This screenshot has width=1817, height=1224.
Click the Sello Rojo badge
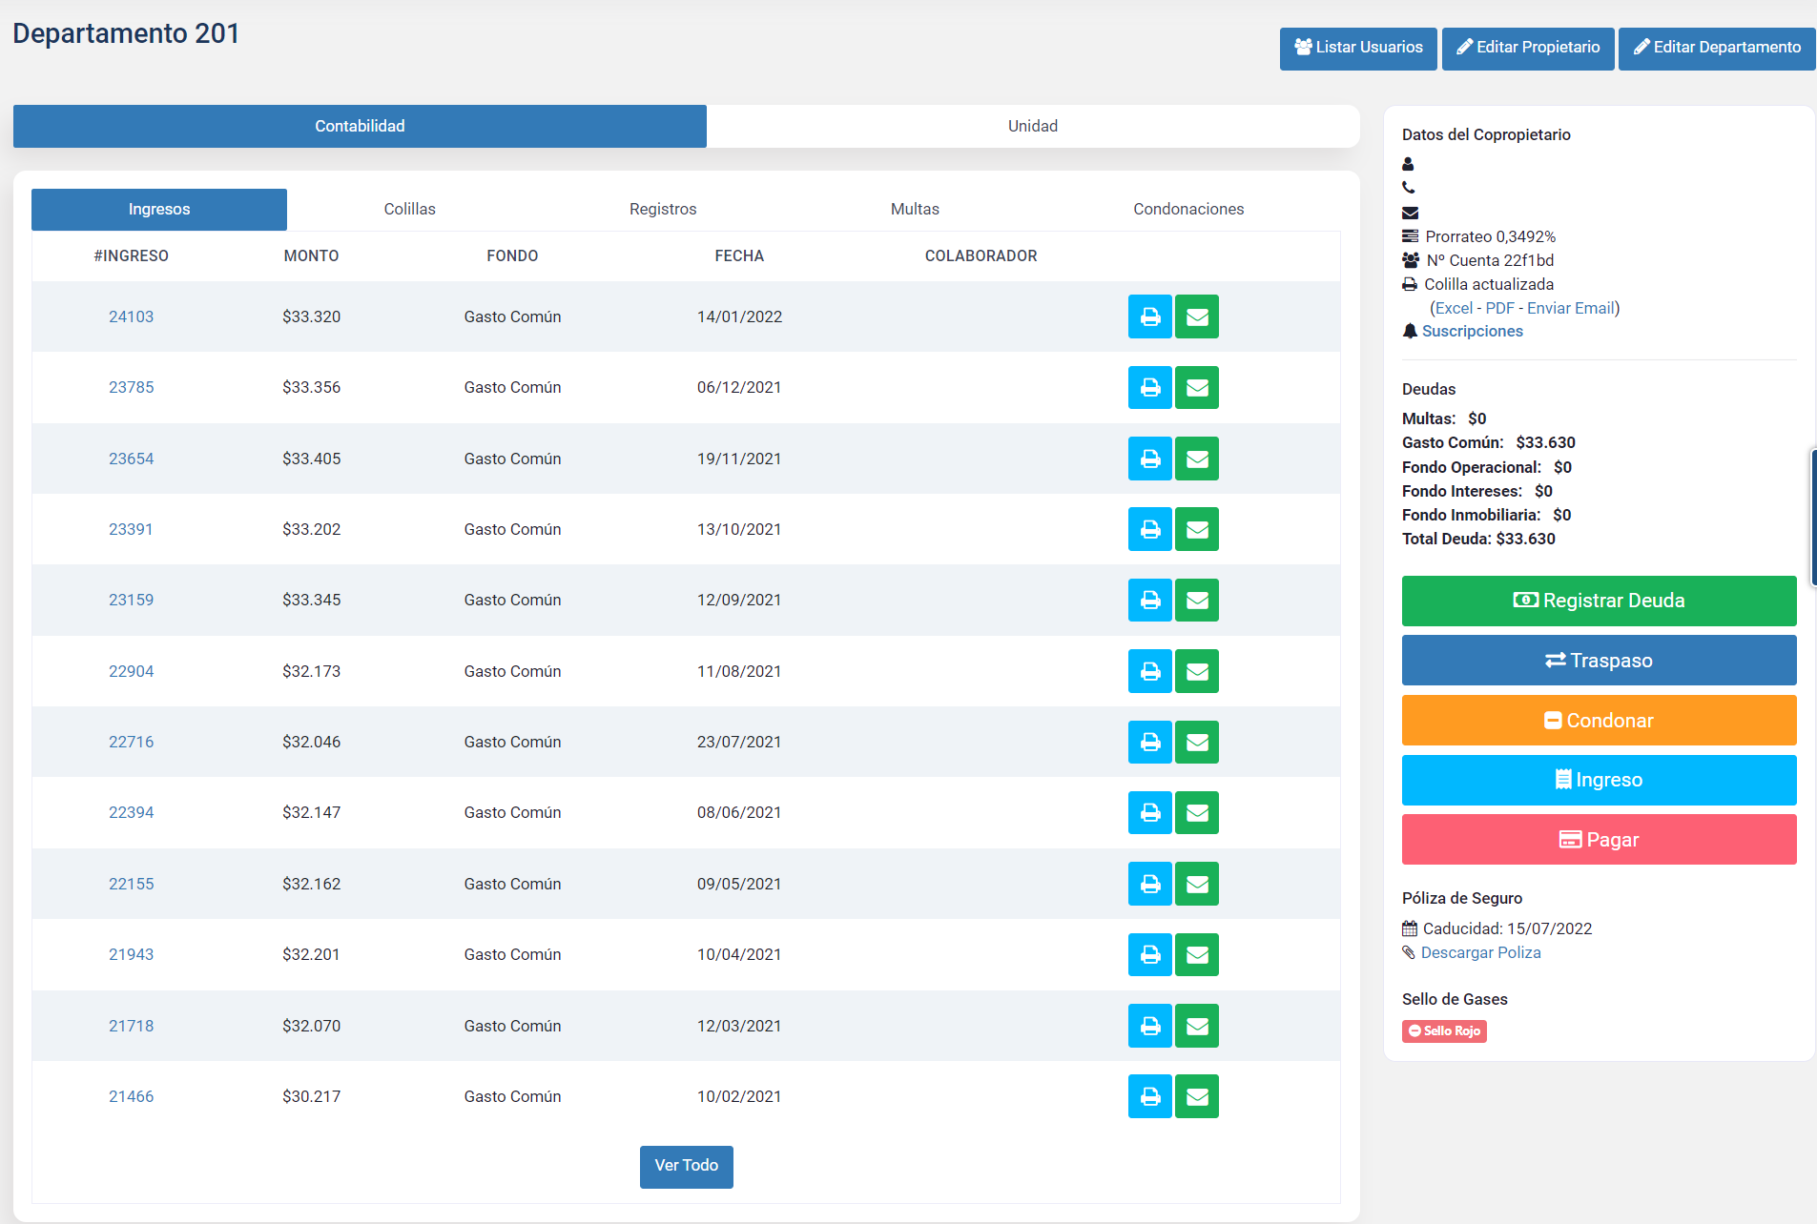pos(1444,1030)
